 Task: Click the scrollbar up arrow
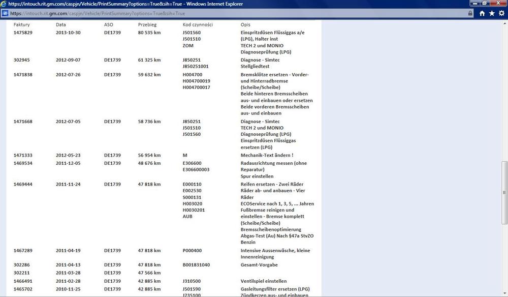pyautogui.click(x=504, y=24)
